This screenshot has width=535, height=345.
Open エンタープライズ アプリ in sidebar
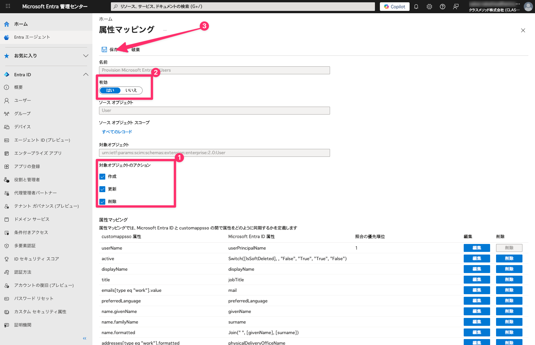tap(38, 153)
